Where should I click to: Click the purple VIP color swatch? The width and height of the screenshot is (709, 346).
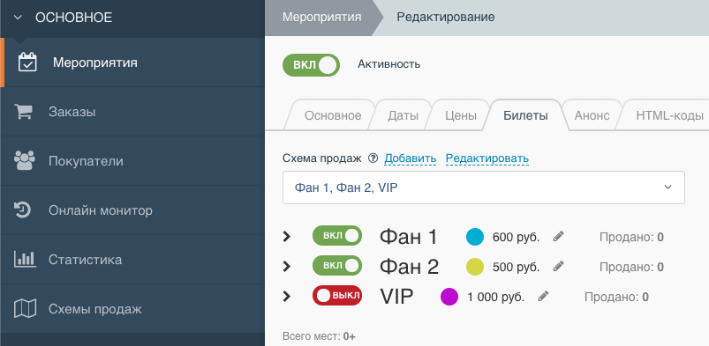pyautogui.click(x=449, y=297)
